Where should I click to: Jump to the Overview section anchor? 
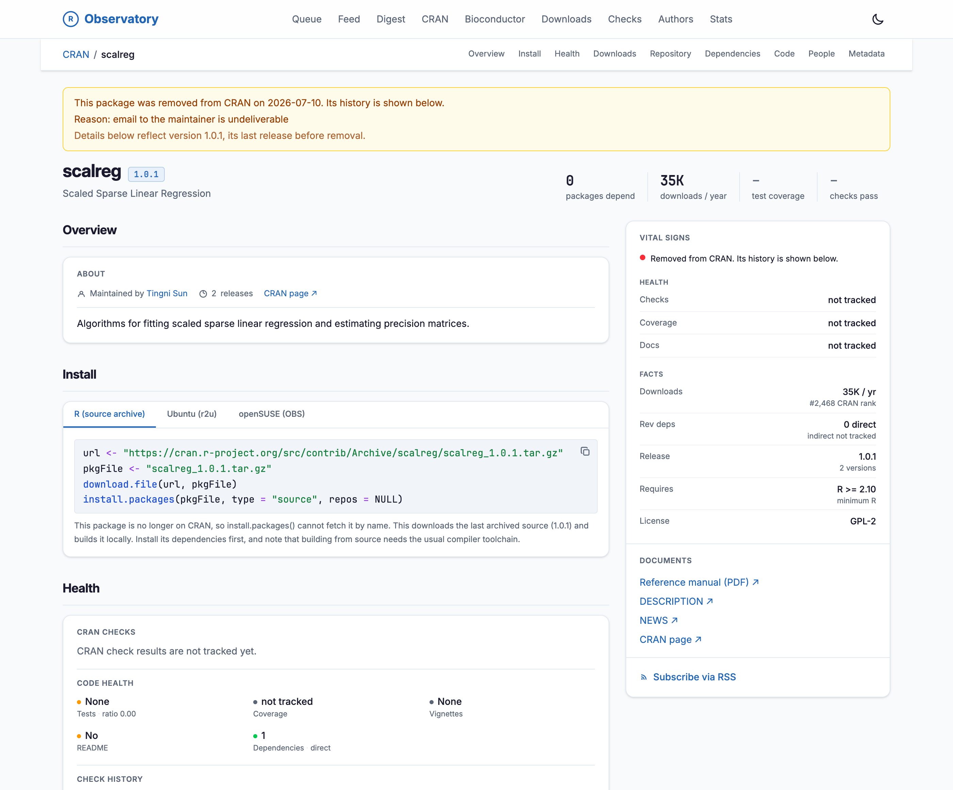[x=486, y=53]
